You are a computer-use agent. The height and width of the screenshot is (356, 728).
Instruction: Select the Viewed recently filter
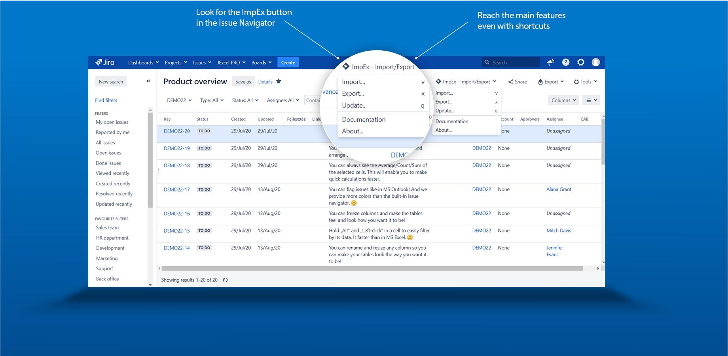pos(112,173)
